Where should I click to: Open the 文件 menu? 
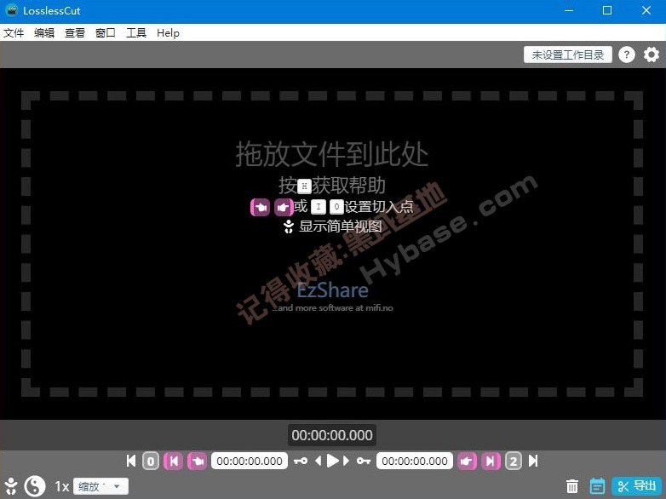[x=14, y=32]
